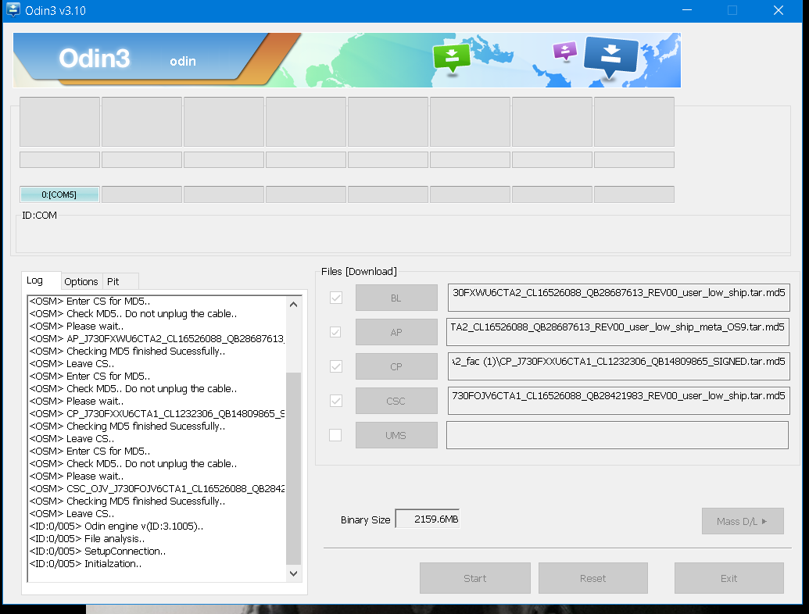Viewport: 809px width, 614px height.
Task: Click the Exit button
Action: point(729,578)
